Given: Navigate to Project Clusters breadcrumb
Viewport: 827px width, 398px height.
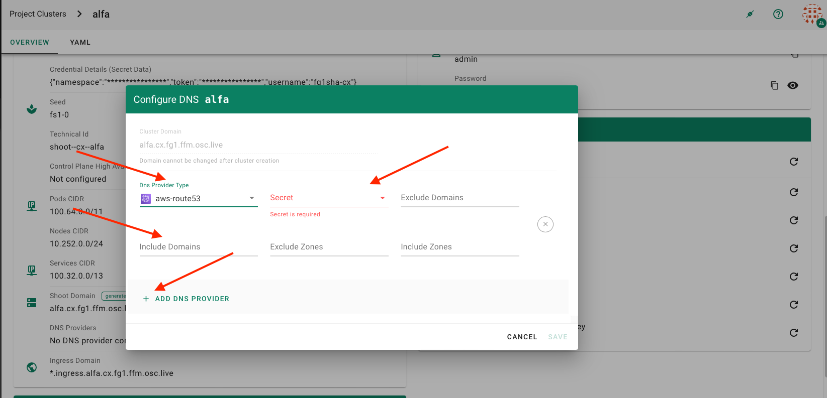Looking at the screenshot, I should pos(38,14).
